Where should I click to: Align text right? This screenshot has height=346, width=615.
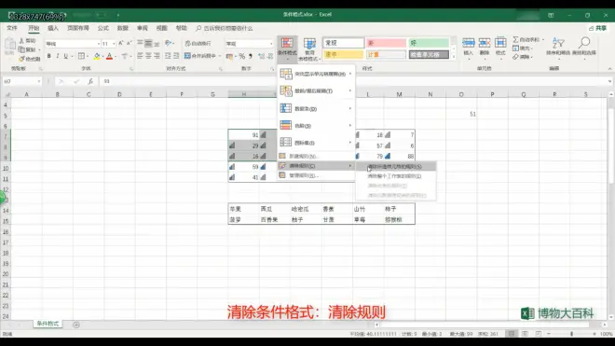[x=157, y=56]
